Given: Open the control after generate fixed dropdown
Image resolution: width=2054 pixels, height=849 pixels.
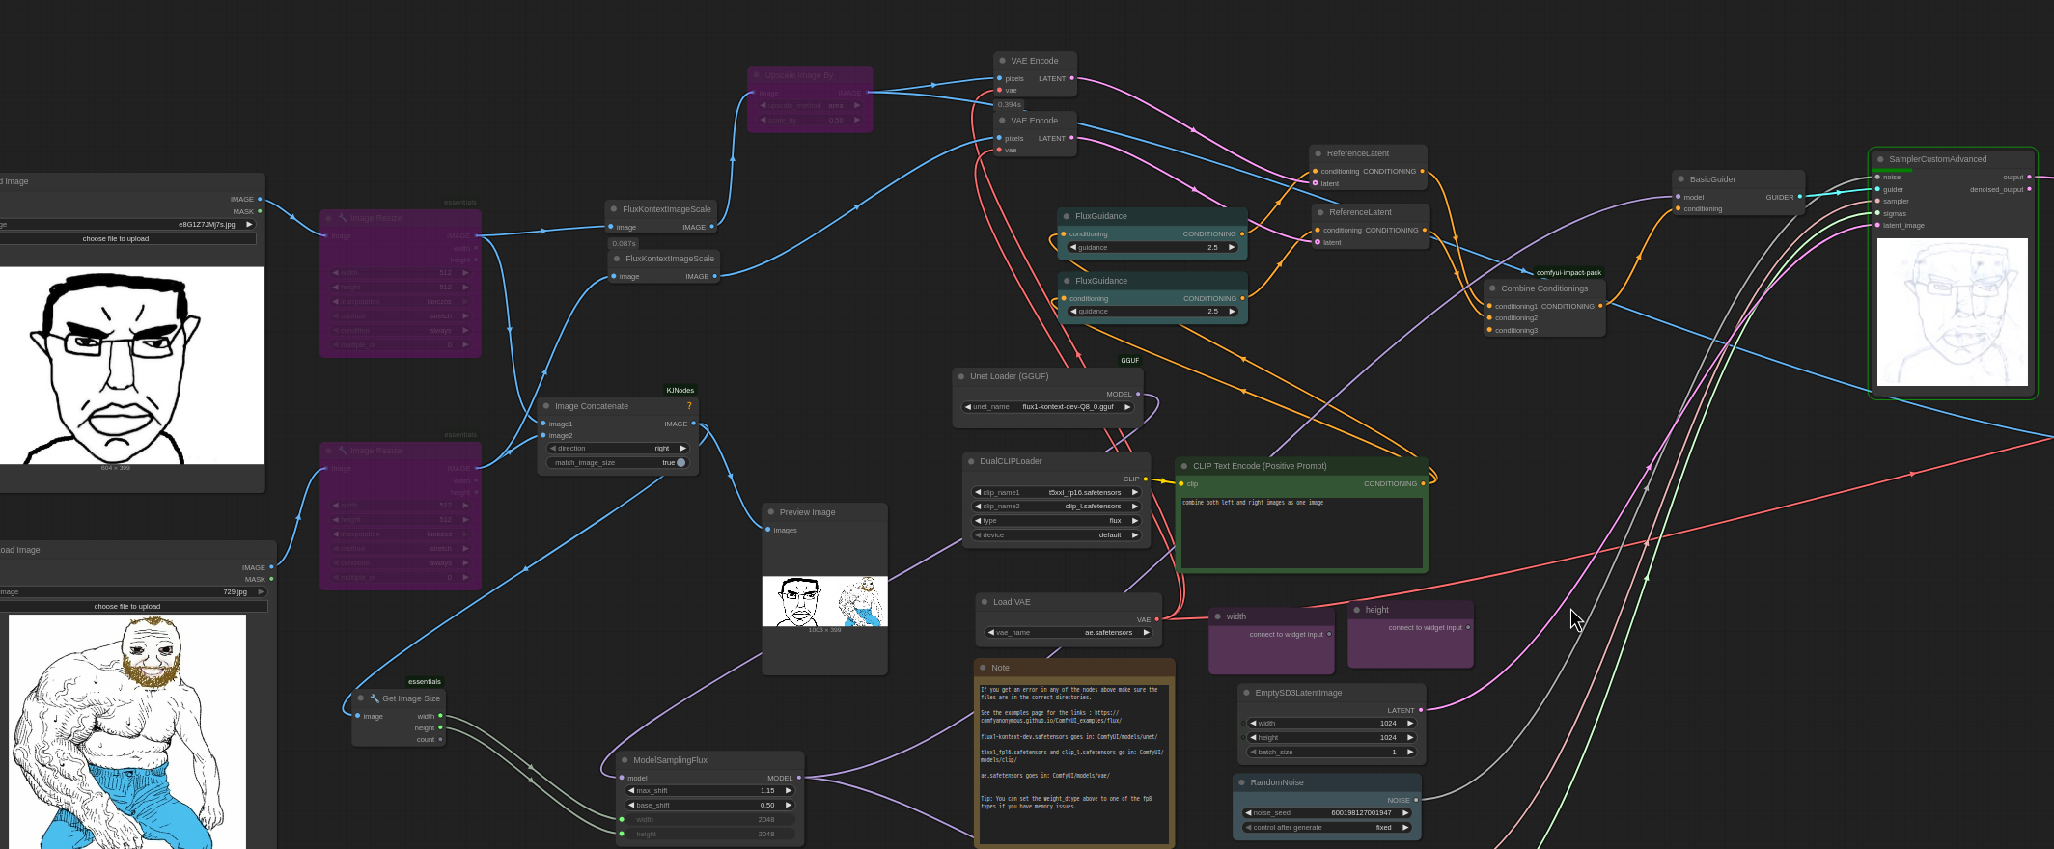Looking at the screenshot, I should 1328,828.
